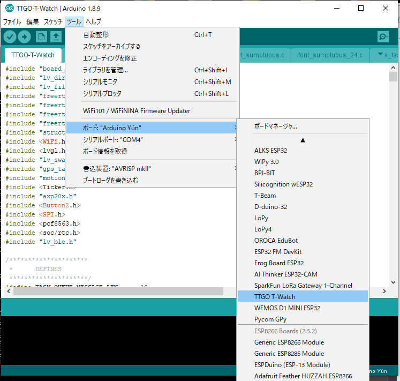The height and width of the screenshot is (381, 400).
Task: Choose the ESPDuino (ESP-13 Module) board
Action: pos(303,365)
